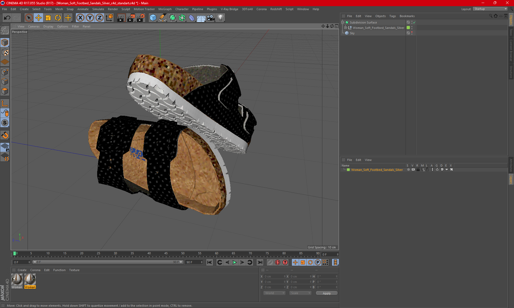This screenshot has height=308, width=514.
Task: Add a Cube primitive object
Action: [x=153, y=18]
